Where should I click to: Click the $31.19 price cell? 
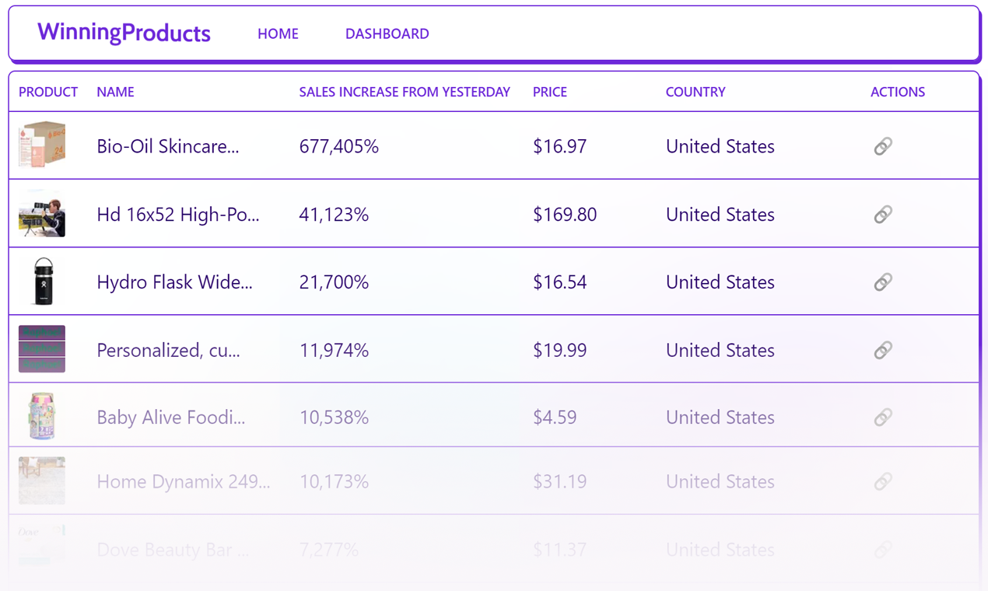point(559,482)
